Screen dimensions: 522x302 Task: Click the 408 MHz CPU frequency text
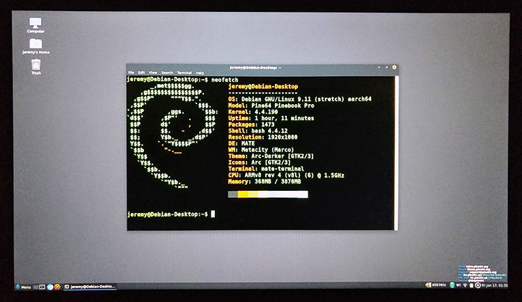[x=438, y=285]
